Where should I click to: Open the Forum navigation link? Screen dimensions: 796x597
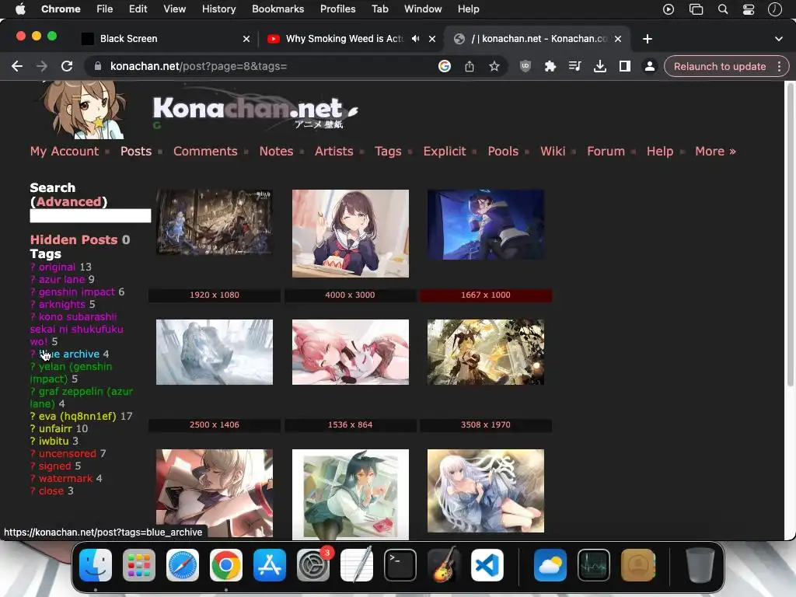pyautogui.click(x=606, y=152)
